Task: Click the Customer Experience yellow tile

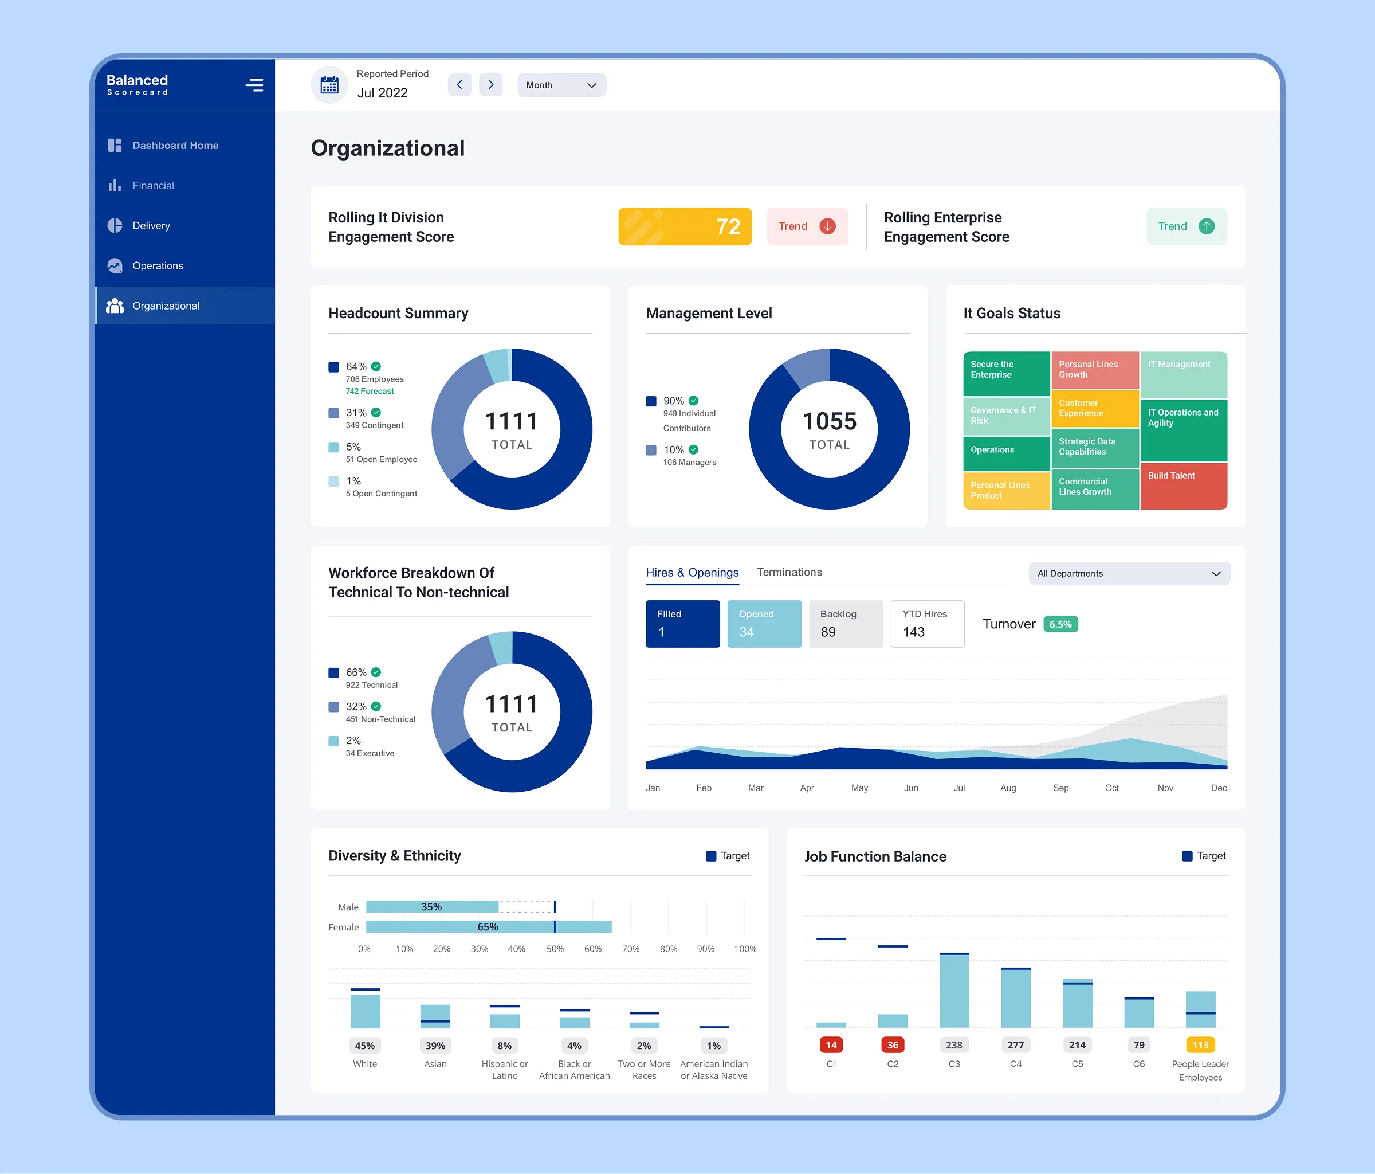Action: click(1095, 408)
